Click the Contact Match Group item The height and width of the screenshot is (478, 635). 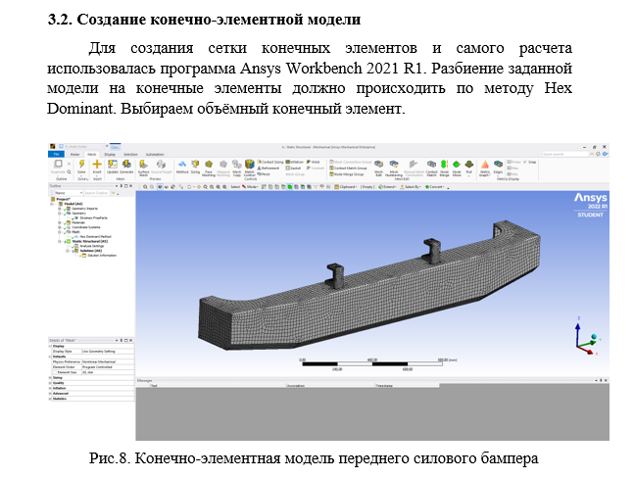(x=348, y=167)
